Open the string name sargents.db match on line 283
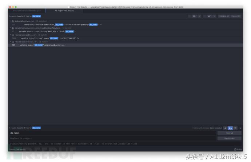The image size is (251, 162). click(125, 45)
